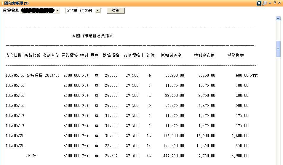Click the ＊國內市場留倉彙總＊ heading
The width and height of the screenshot is (283, 165).
92,36
